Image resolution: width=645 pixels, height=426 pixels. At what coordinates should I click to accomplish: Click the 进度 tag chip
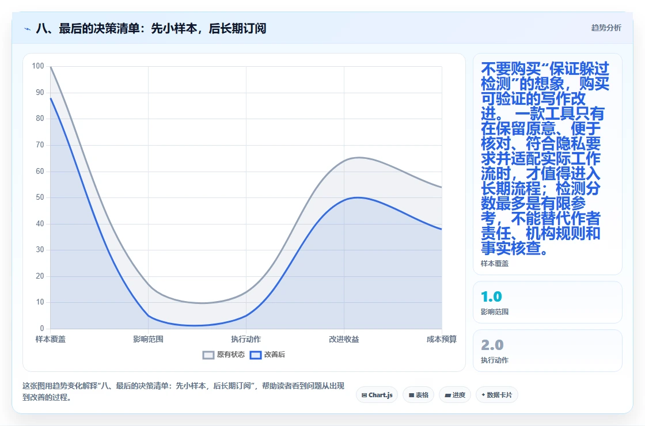(x=455, y=395)
